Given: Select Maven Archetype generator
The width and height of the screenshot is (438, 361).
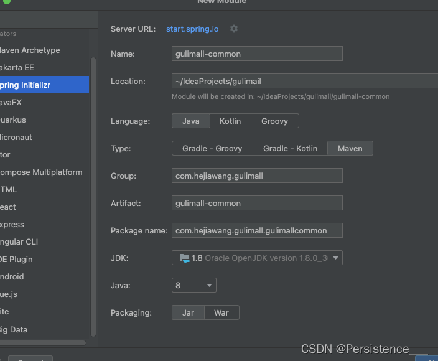Looking at the screenshot, I should (x=44, y=50).
